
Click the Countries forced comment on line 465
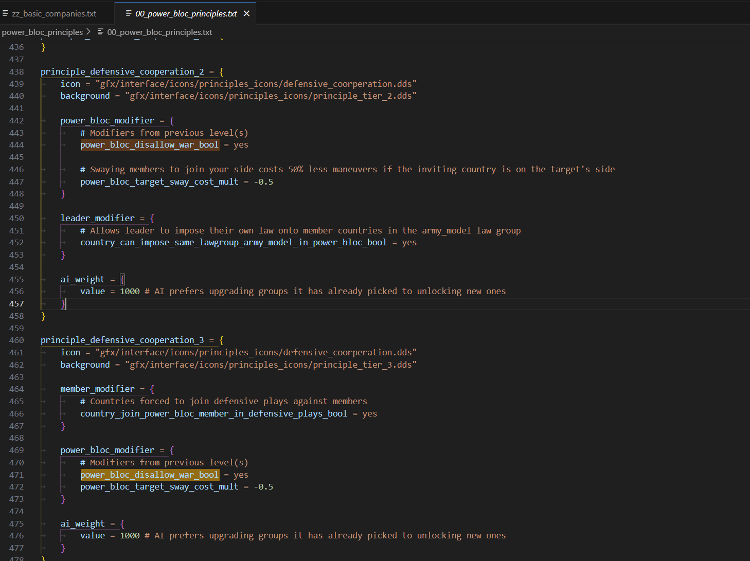pyautogui.click(x=224, y=401)
